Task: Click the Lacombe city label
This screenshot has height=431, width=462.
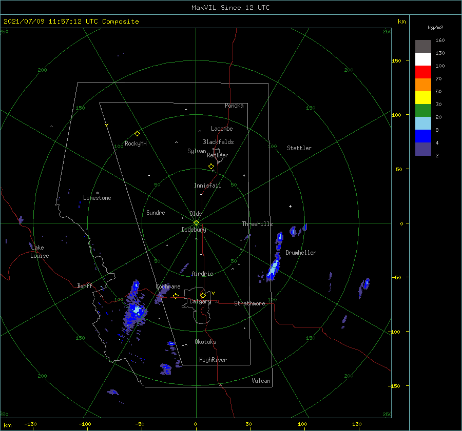Action: (222, 129)
